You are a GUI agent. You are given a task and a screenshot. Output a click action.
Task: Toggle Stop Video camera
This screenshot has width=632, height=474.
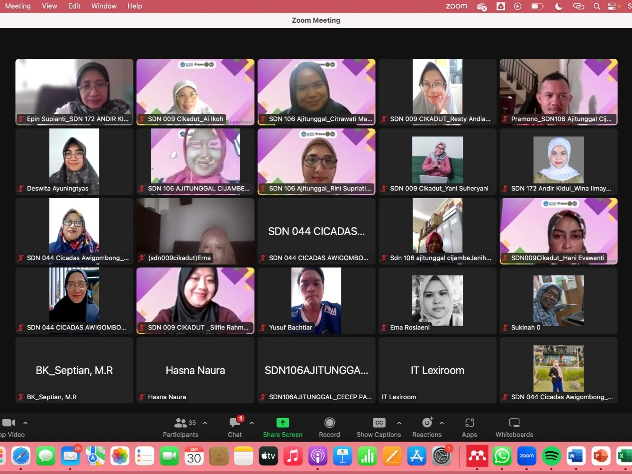click(x=9, y=422)
